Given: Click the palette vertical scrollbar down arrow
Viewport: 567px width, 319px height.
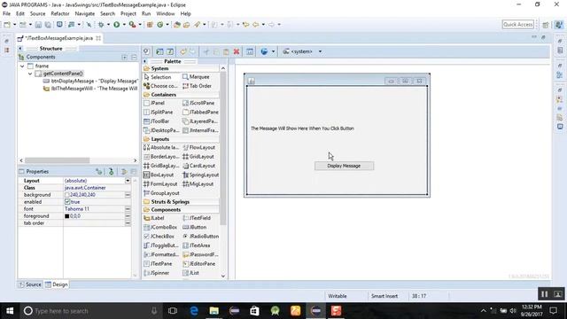Looking at the screenshot, I should tap(223, 276).
